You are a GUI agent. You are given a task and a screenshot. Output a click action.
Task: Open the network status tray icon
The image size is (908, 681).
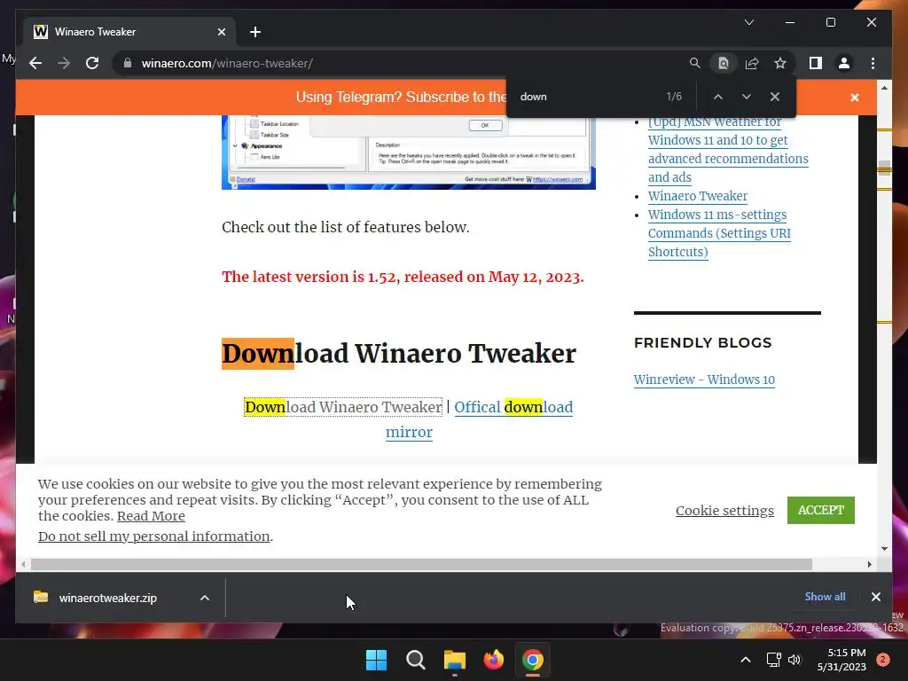[x=773, y=660]
